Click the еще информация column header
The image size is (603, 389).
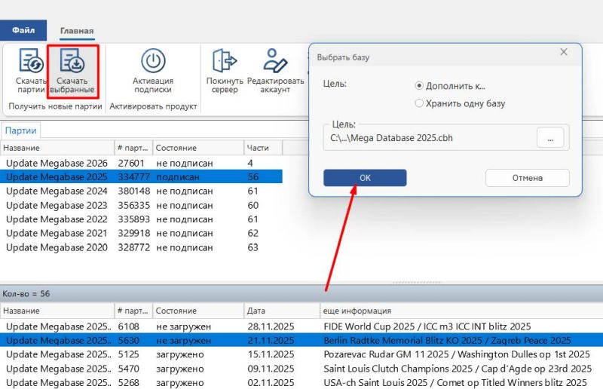(461, 311)
